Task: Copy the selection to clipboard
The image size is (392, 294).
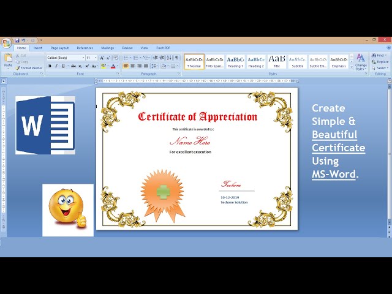Action: click(22, 62)
